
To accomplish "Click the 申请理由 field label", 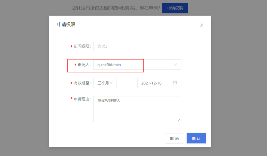I will click(81, 99).
